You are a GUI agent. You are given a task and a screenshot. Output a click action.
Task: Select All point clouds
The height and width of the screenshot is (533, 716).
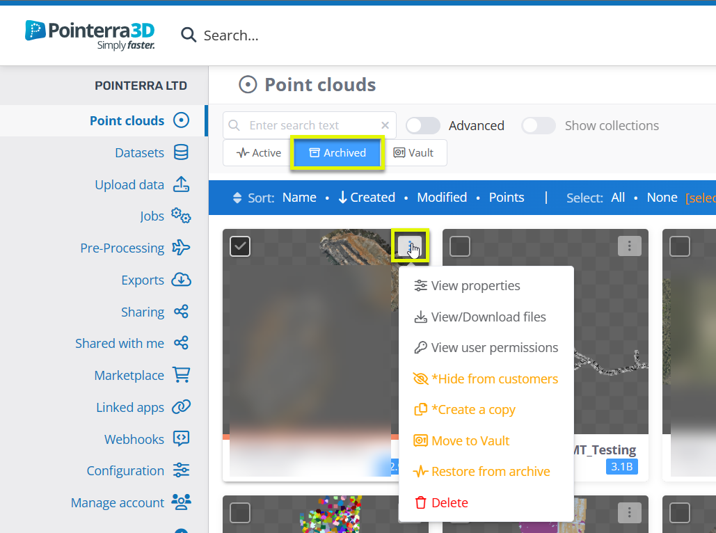point(617,197)
